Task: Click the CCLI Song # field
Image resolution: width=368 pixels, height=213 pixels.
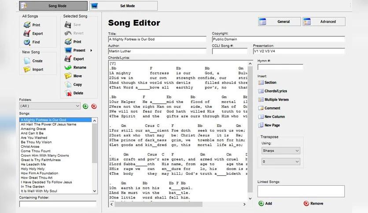Action: 229,51
